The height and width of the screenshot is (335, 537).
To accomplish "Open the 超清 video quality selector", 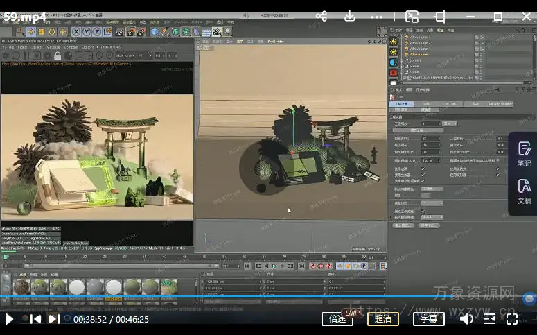I will [383, 319].
